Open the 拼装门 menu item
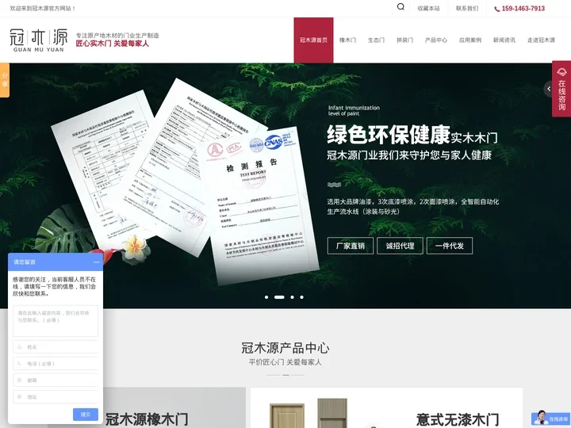 click(404, 40)
